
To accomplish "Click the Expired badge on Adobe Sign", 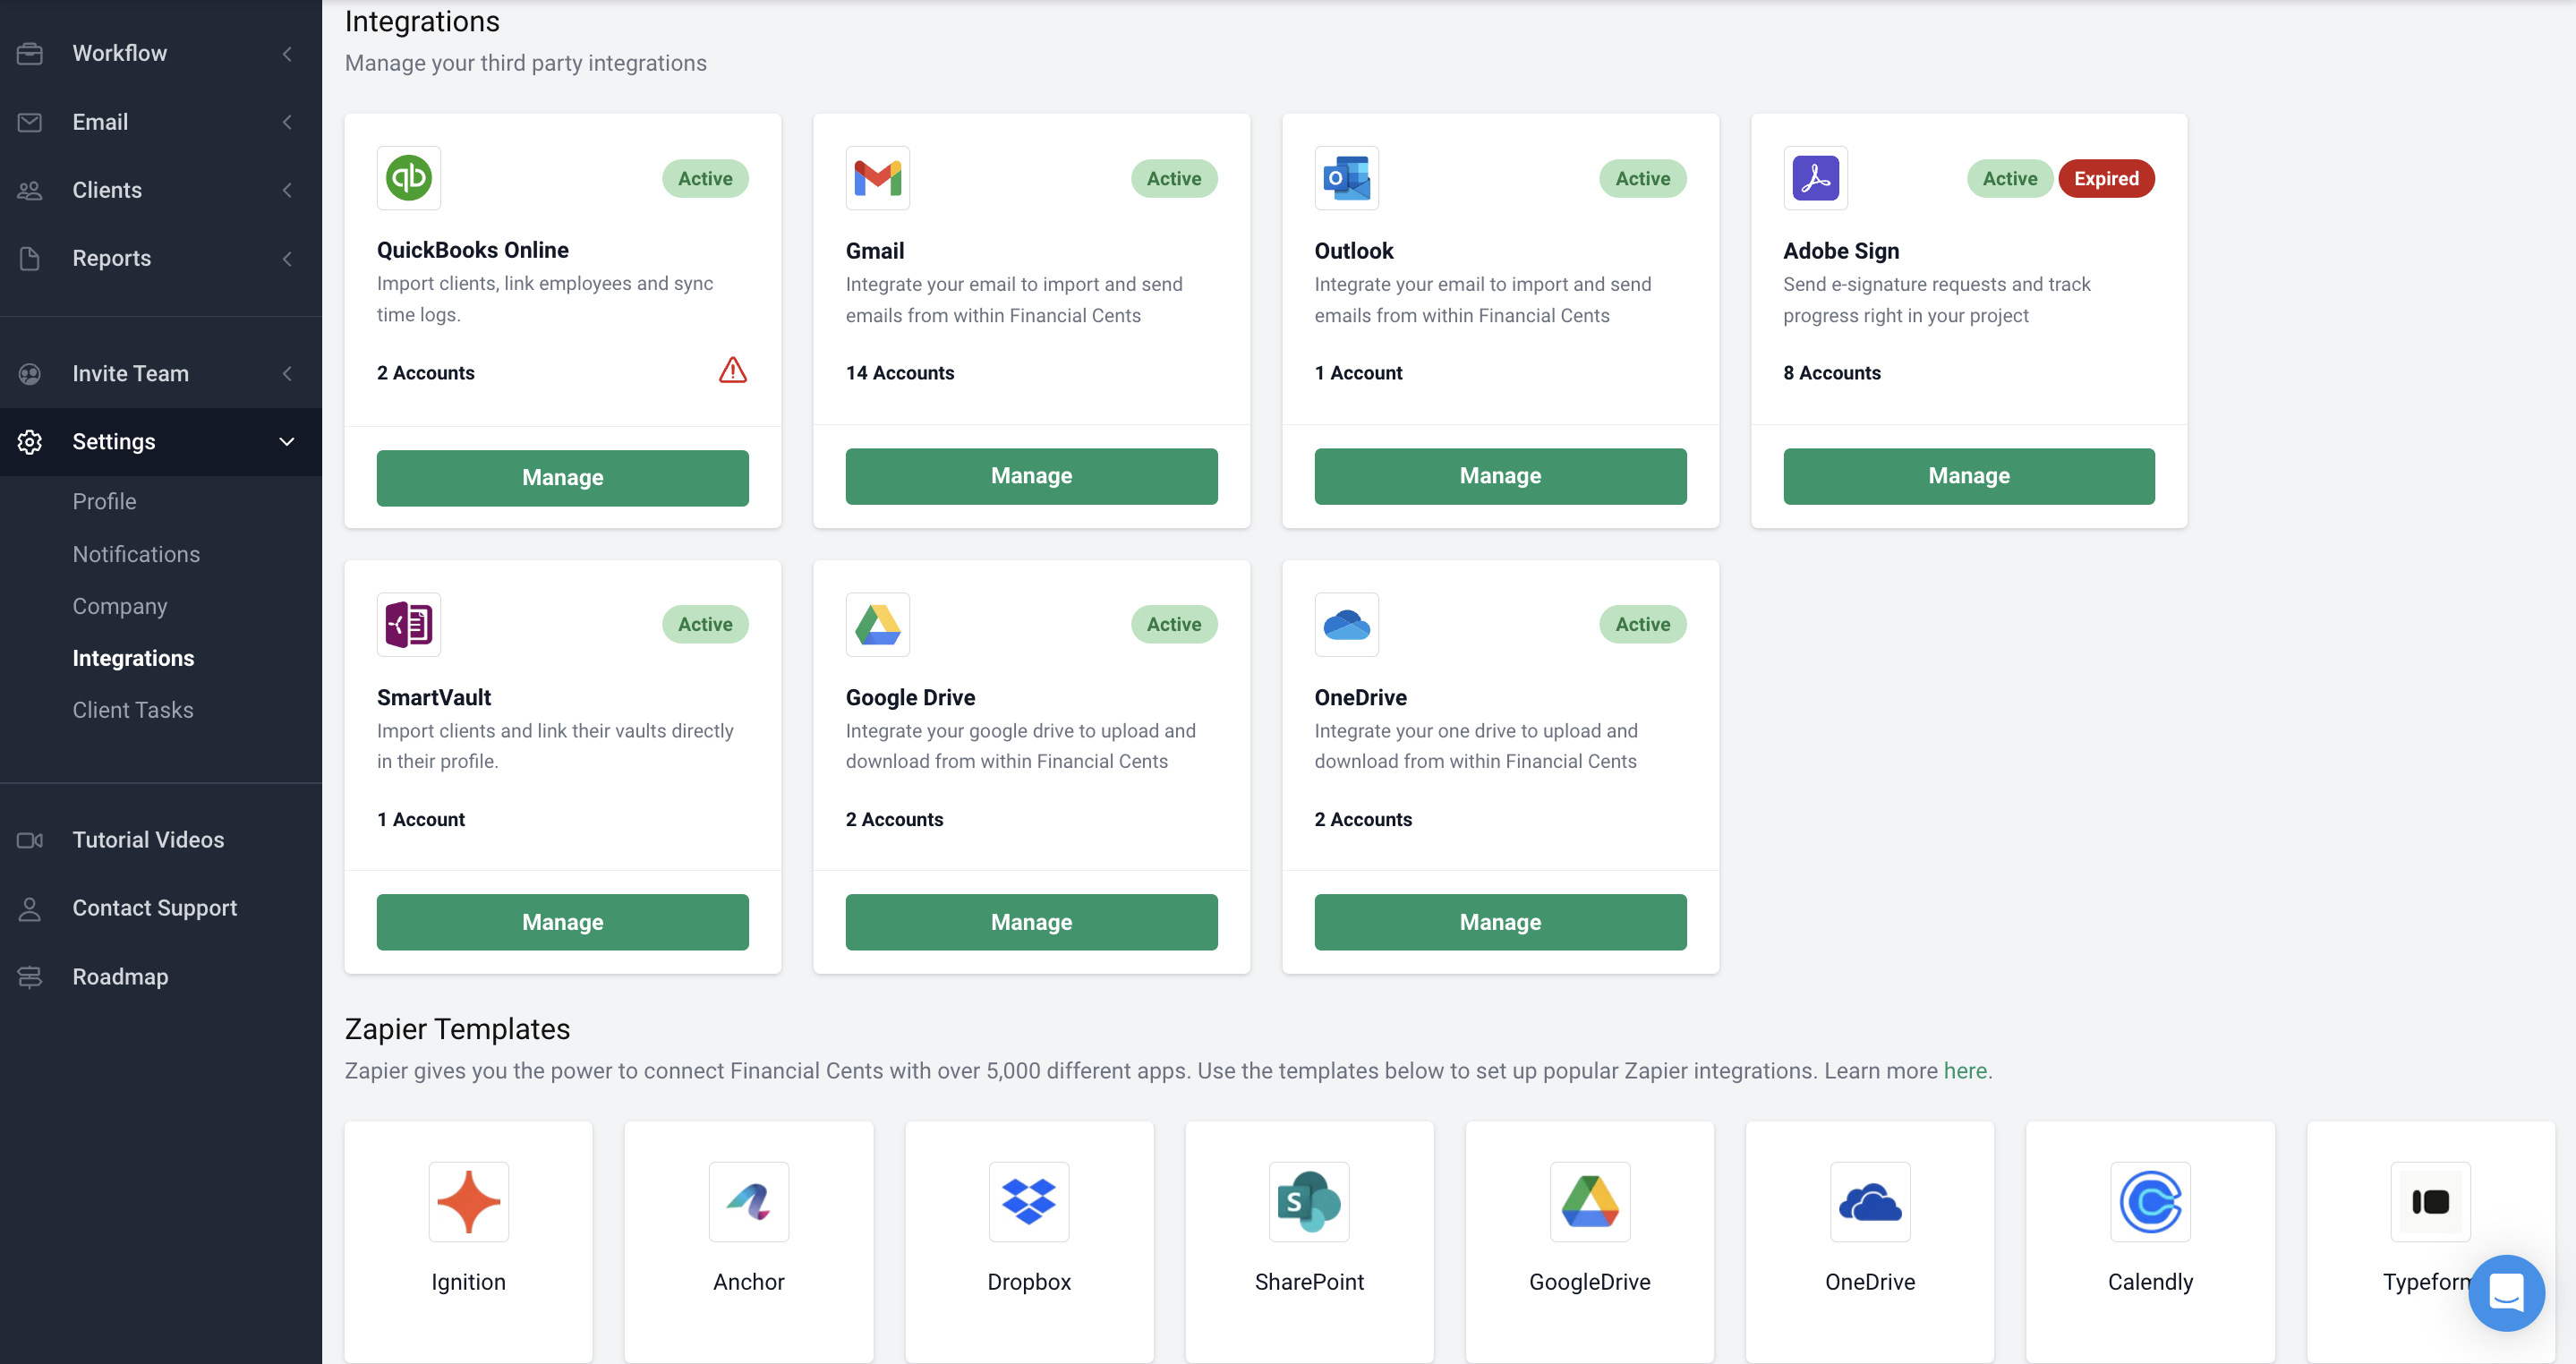I will [2106, 178].
